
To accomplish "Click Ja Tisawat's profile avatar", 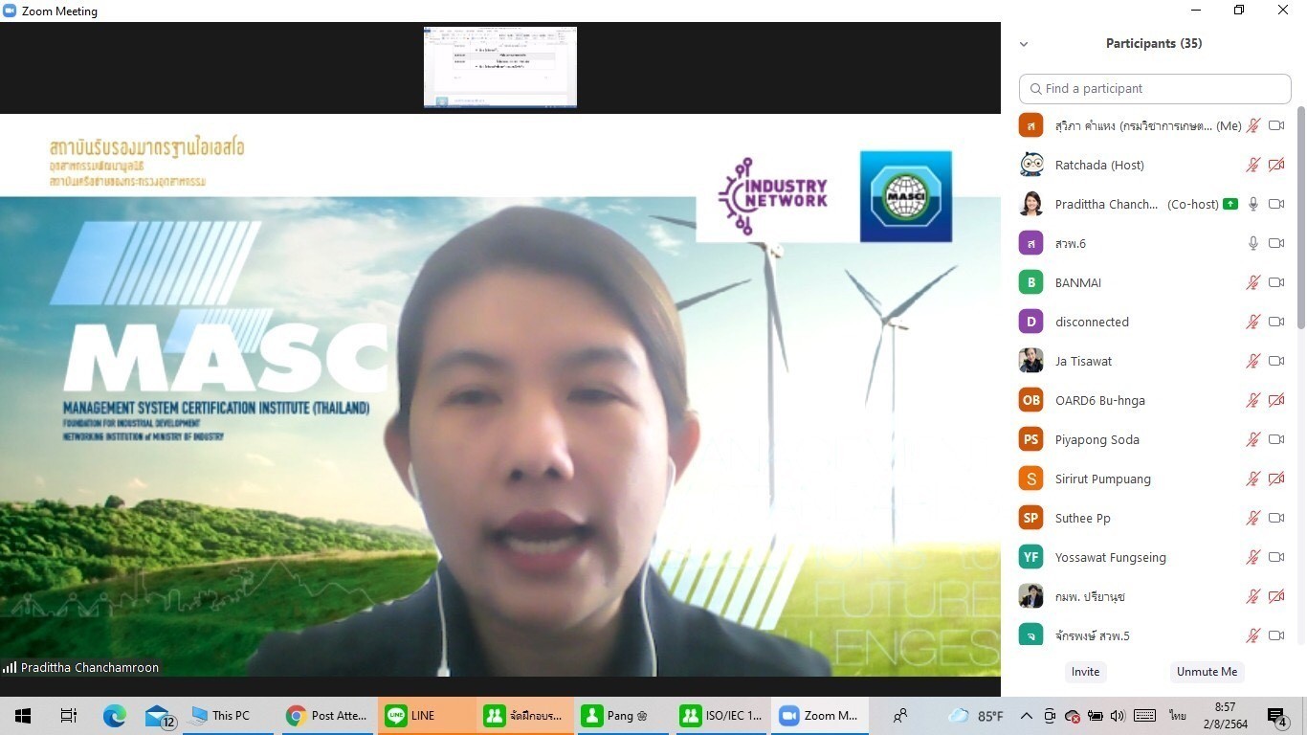I will click(1030, 361).
